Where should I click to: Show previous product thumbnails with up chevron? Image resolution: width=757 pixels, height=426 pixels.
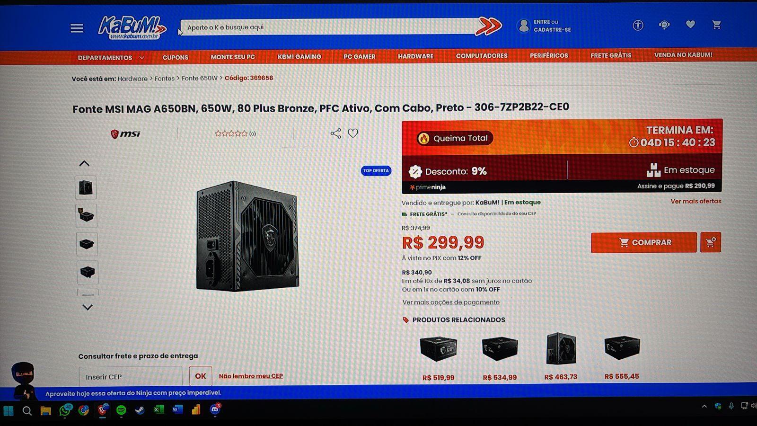[84, 164]
